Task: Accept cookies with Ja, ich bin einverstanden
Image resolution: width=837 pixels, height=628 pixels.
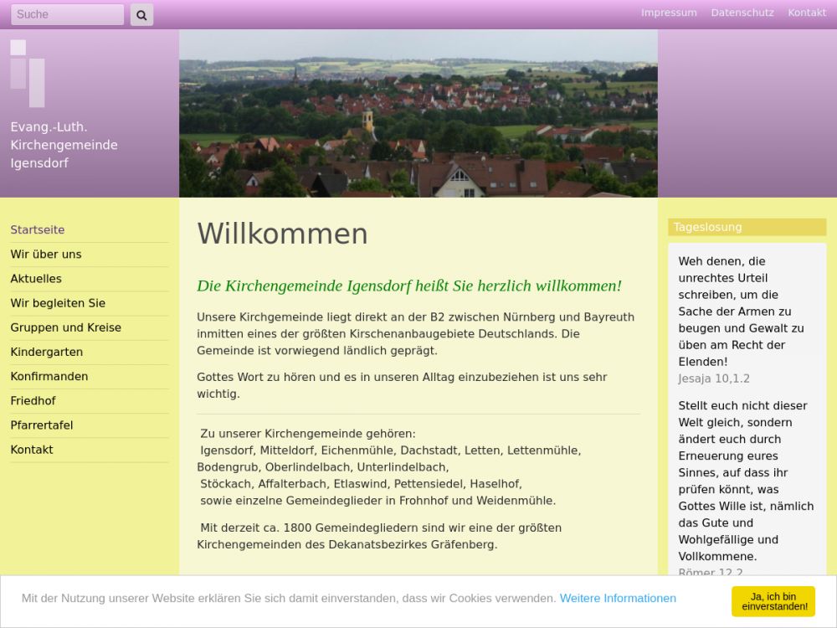Action: coord(773,601)
